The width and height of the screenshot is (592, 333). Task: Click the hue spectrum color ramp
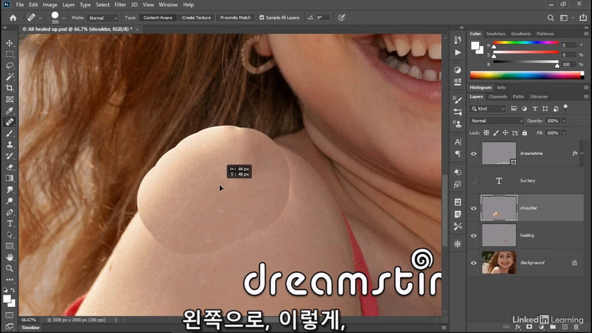pyautogui.click(x=527, y=75)
